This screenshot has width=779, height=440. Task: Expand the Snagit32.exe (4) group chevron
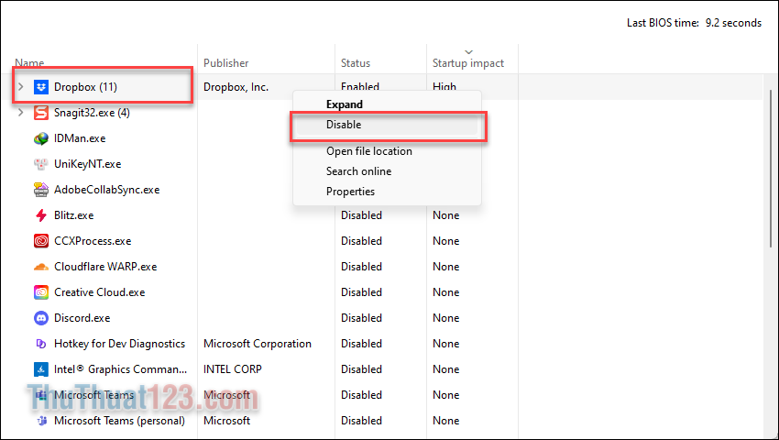(x=20, y=113)
